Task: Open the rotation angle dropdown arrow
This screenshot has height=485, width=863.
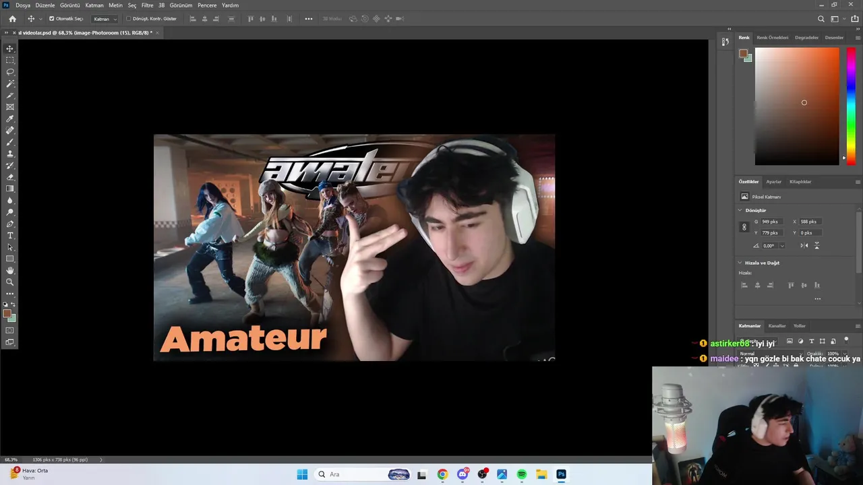Action: (782, 246)
